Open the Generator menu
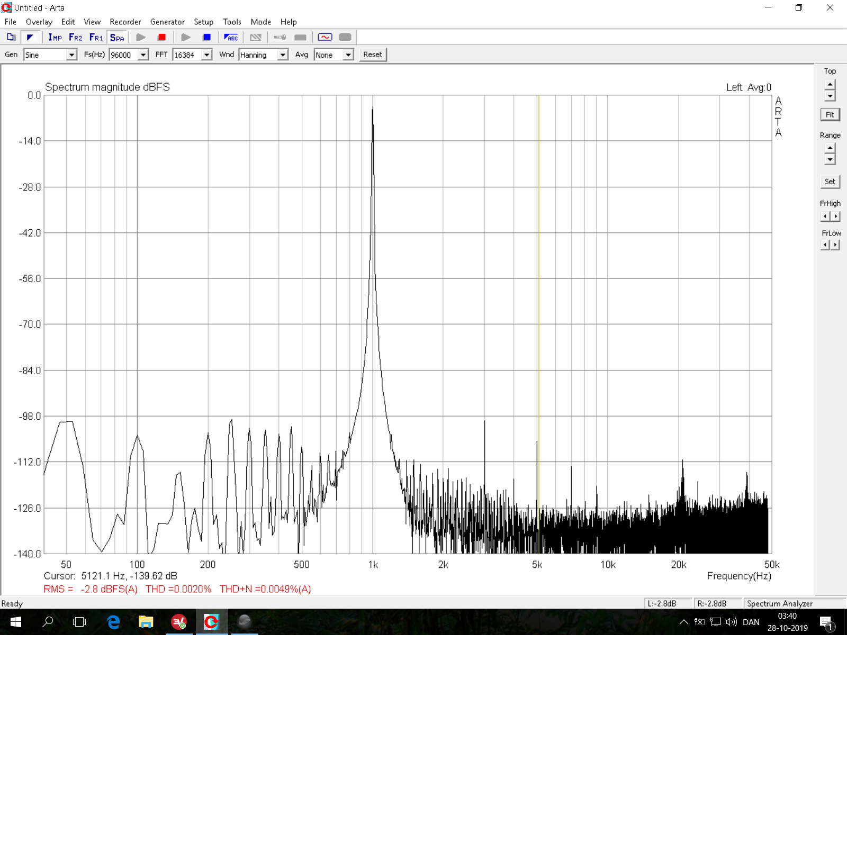Image resolution: width=847 pixels, height=868 pixels. coord(167,22)
